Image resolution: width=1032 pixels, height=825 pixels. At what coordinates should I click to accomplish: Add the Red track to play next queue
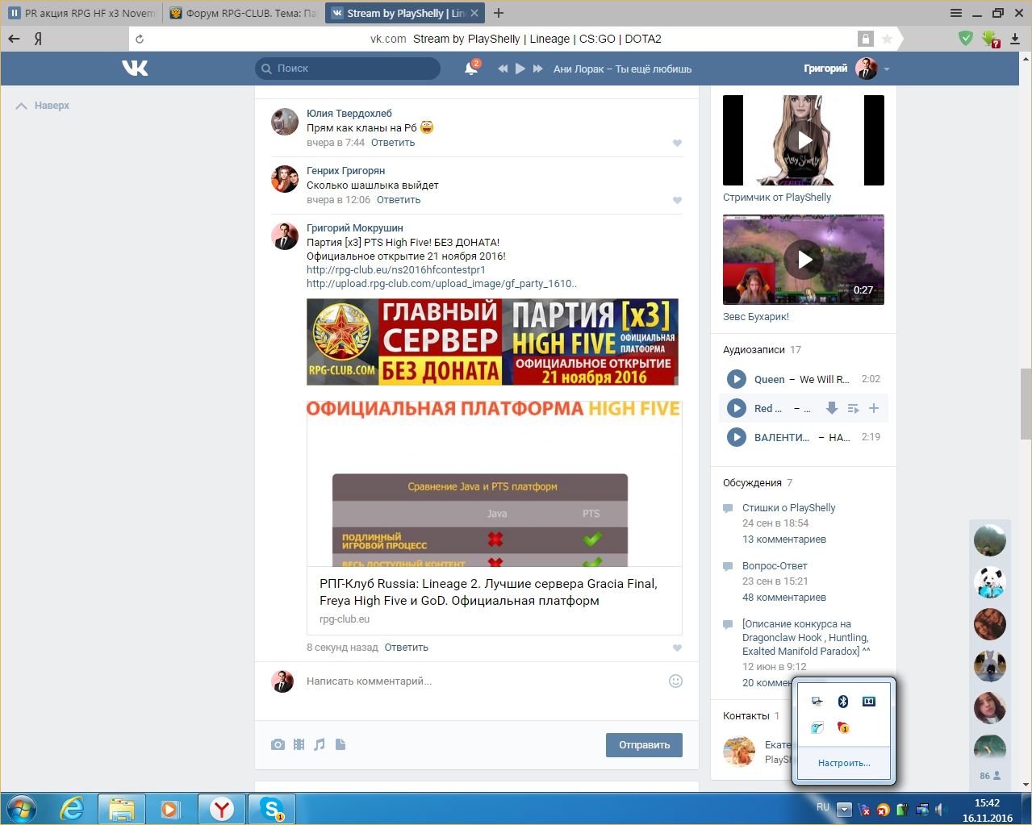point(853,408)
